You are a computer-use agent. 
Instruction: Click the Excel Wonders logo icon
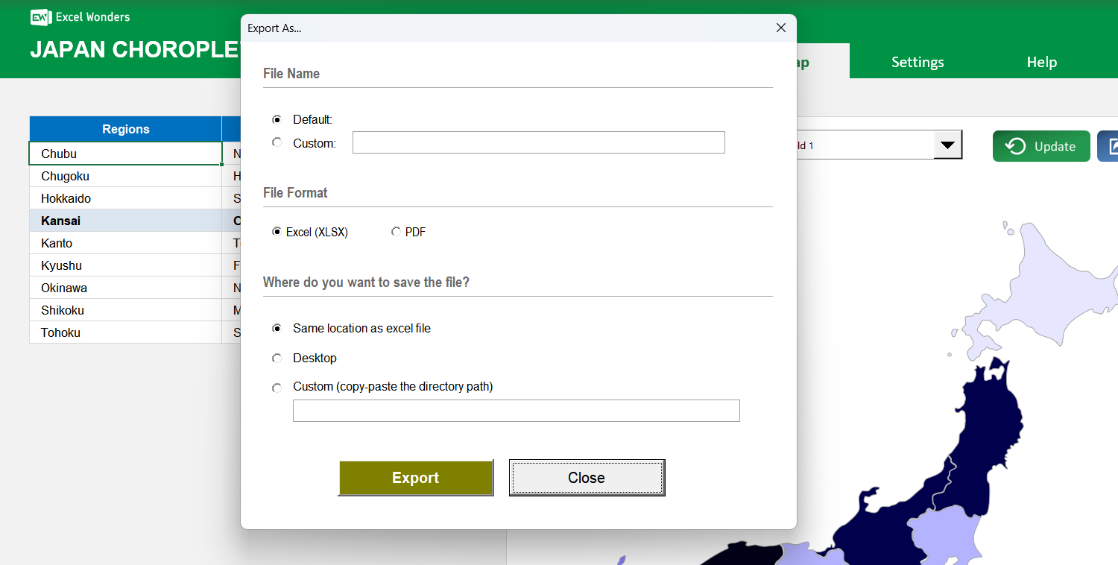point(40,17)
